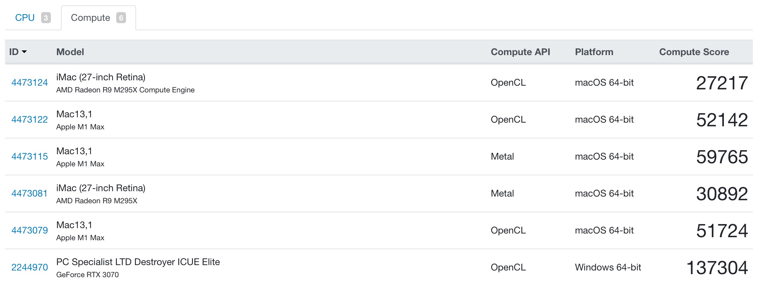The image size is (766, 297).
Task: Click the Compute API column header
Action: coord(520,52)
